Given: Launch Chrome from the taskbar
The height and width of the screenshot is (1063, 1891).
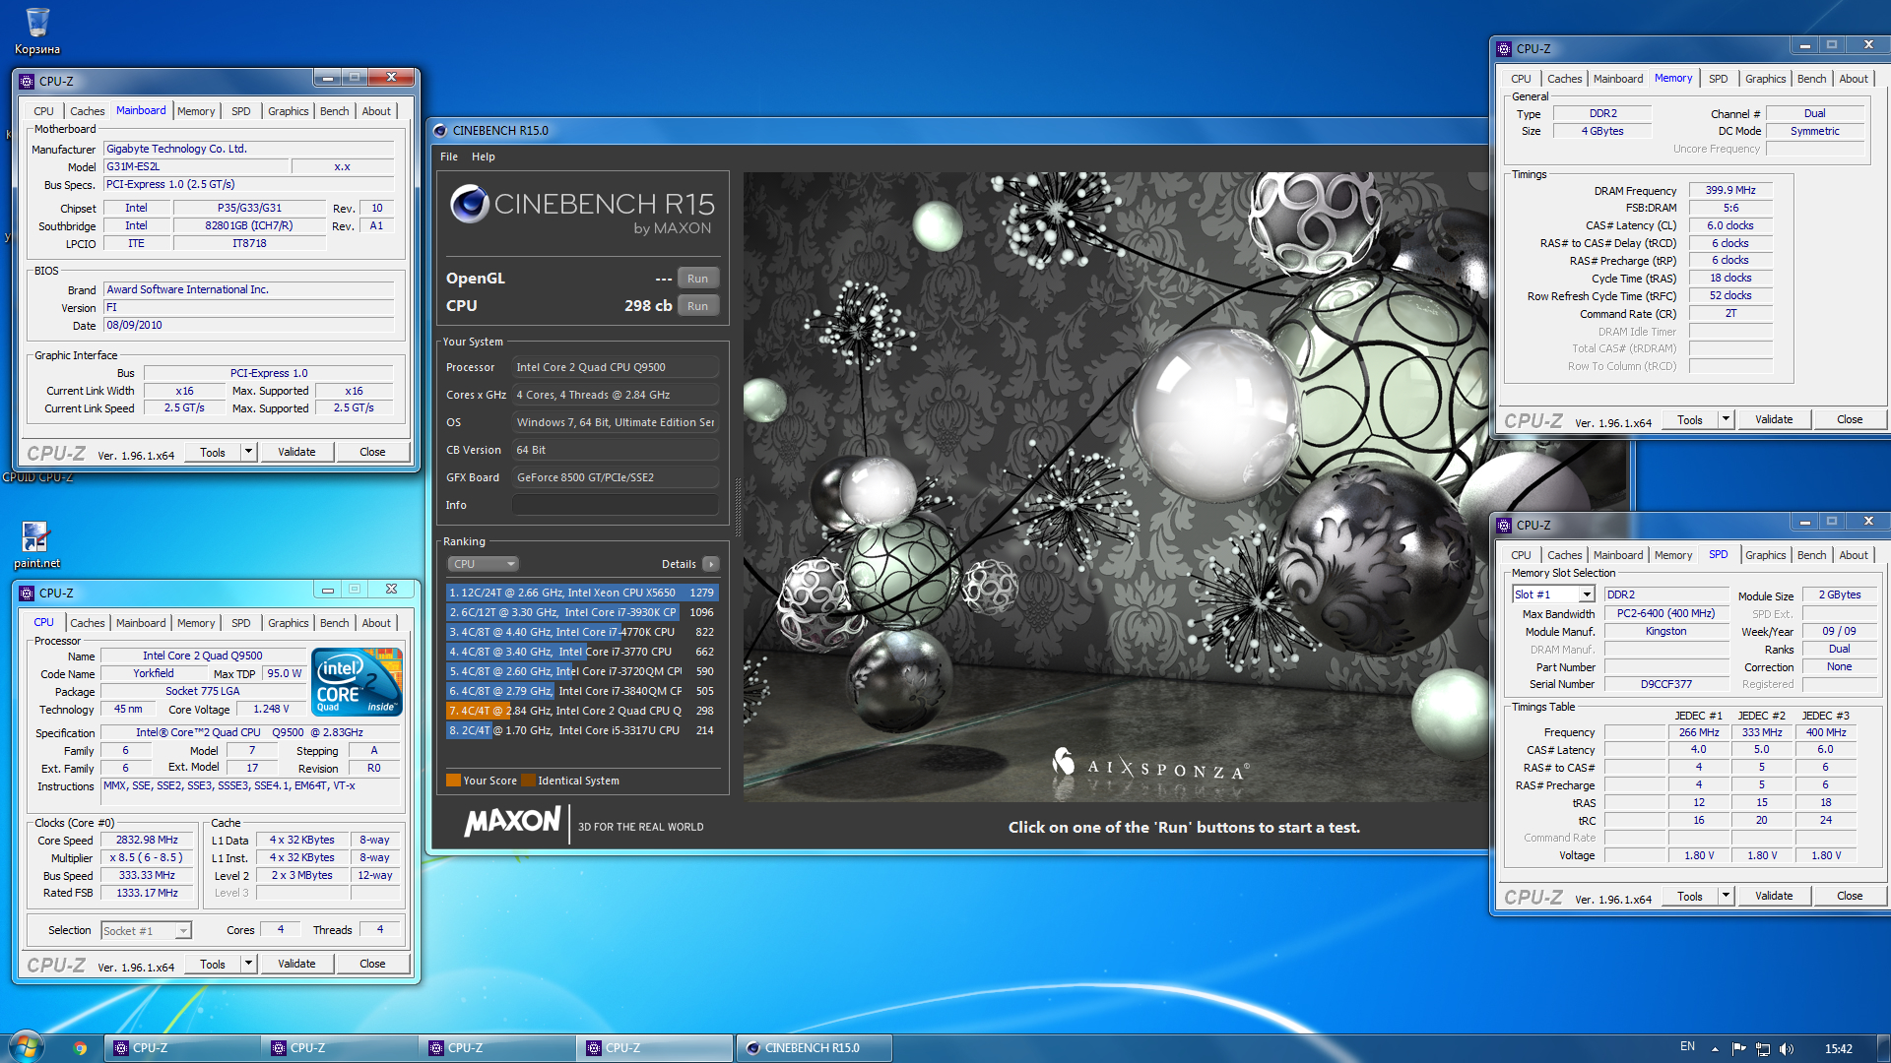Looking at the screenshot, I should pyautogui.click(x=80, y=1048).
